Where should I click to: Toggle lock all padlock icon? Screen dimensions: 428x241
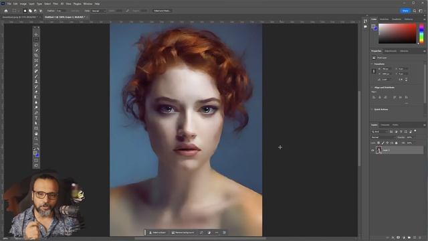click(x=397, y=143)
